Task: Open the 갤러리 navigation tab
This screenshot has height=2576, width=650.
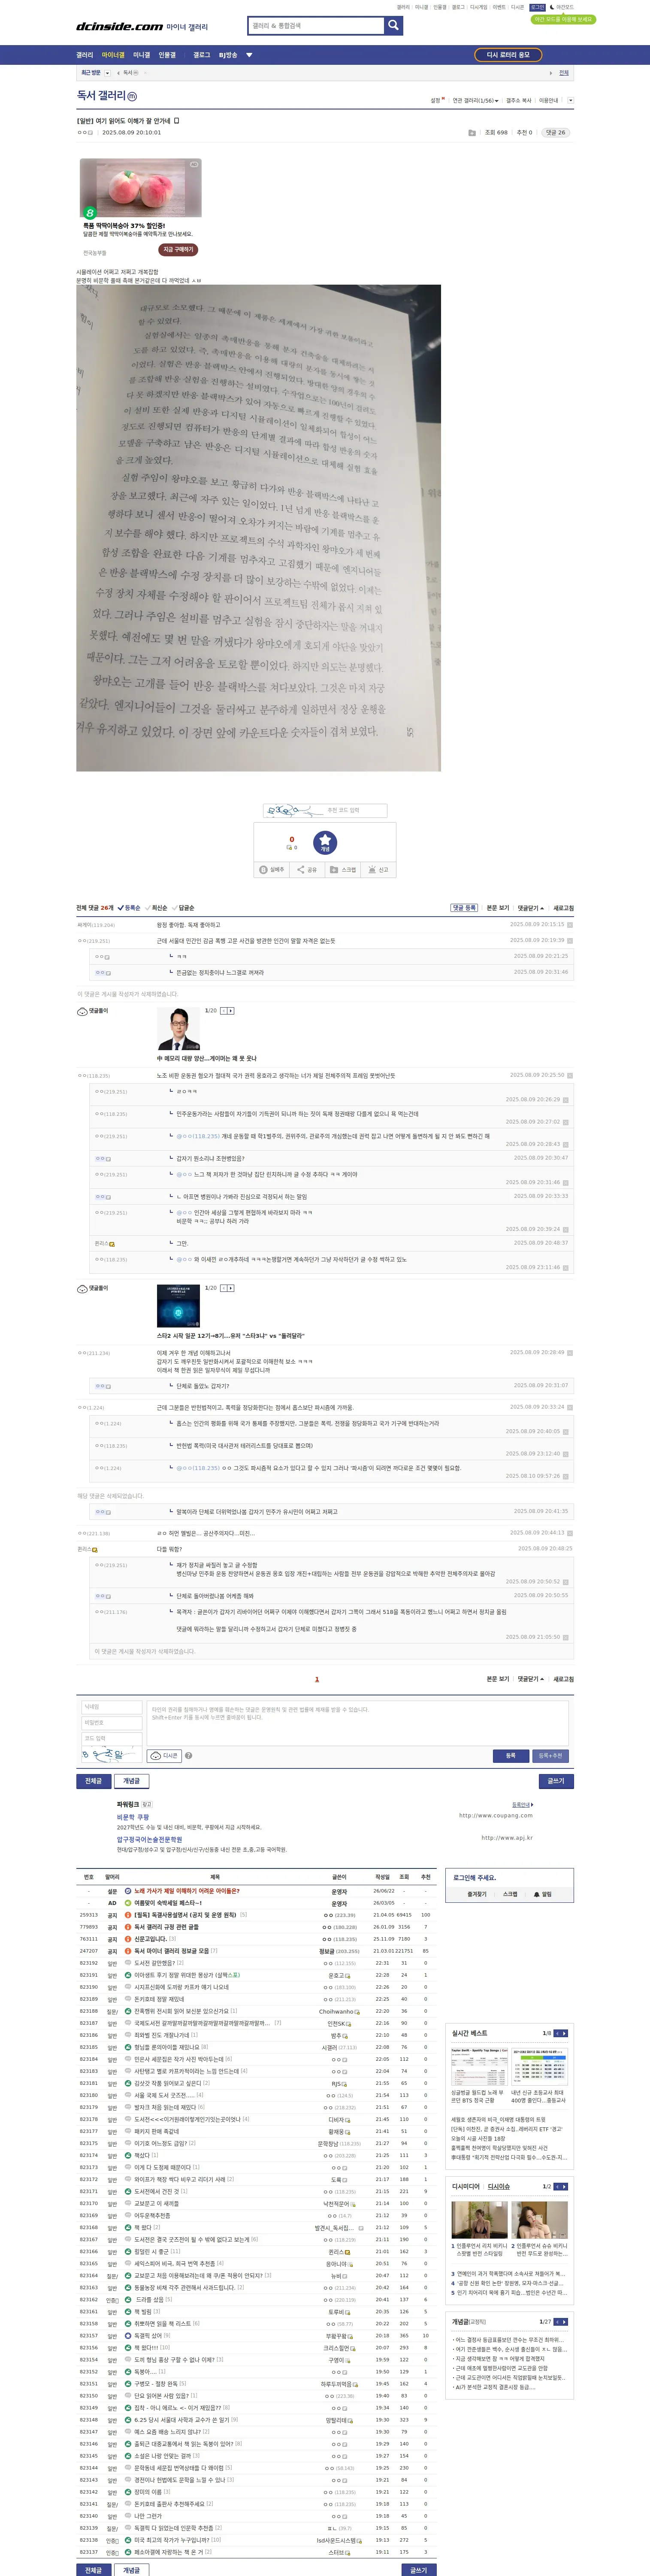Action: [85, 55]
